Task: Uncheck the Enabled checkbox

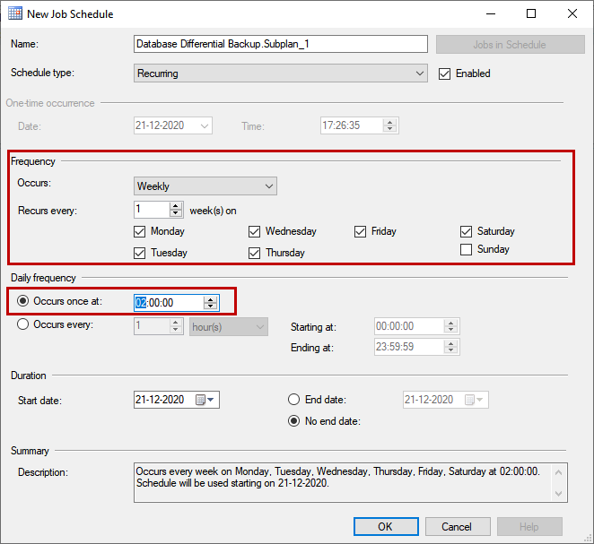Action: pos(444,73)
